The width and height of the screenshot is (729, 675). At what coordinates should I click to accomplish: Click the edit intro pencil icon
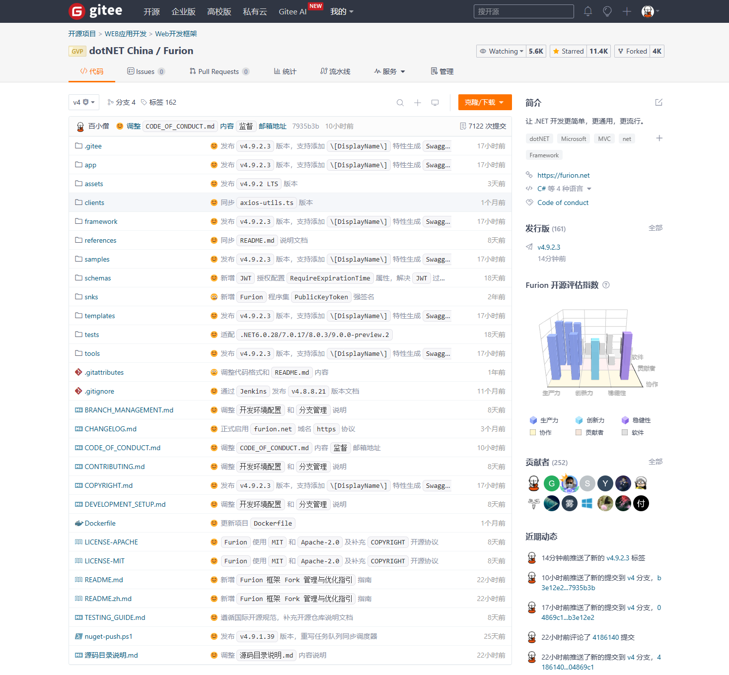click(x=659, y=102)
